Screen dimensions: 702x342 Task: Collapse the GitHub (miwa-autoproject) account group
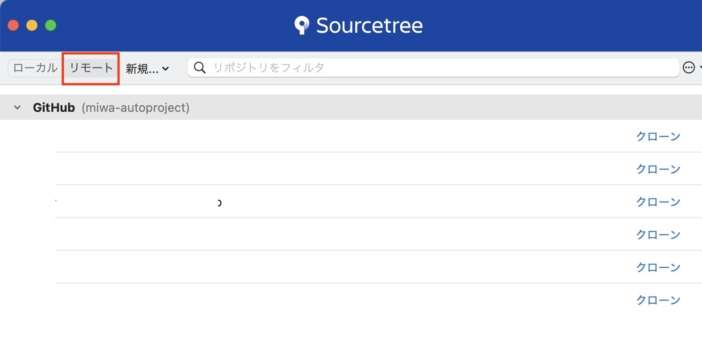pyautogui.click(x=17, y=107)
